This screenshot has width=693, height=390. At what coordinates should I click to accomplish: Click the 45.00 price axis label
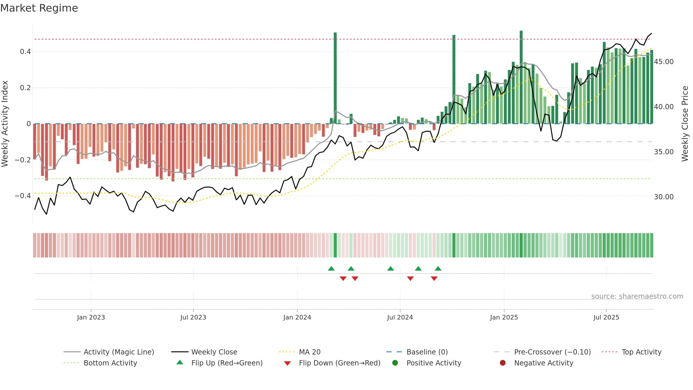pyautogui.click(x=664, y=62)
